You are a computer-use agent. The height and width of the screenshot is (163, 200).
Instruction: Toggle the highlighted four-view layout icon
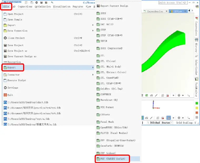(x=169, y=118)
